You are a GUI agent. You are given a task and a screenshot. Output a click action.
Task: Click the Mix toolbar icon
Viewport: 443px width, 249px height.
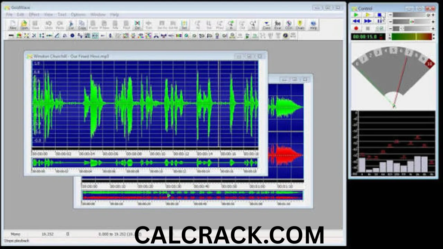(115, 25)
